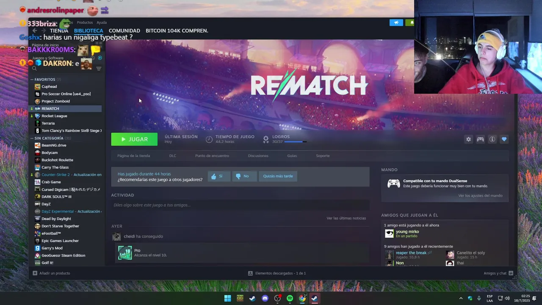Viewport: 542px width, 305px height.
Task: Collapse the FAVORITOS category
Action: (x=32, y=80)
